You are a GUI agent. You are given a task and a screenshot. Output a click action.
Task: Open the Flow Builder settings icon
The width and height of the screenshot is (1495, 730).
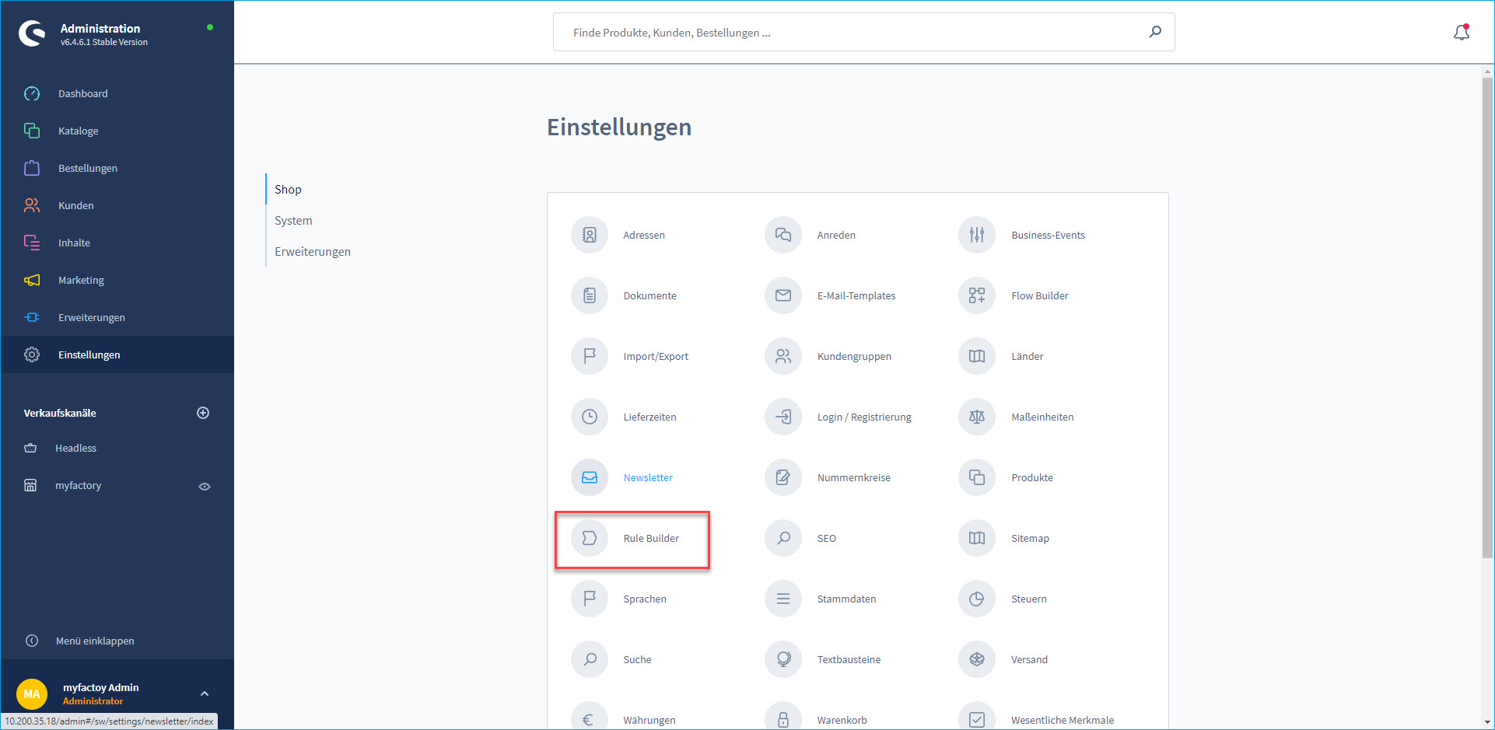tap(976, 295)
